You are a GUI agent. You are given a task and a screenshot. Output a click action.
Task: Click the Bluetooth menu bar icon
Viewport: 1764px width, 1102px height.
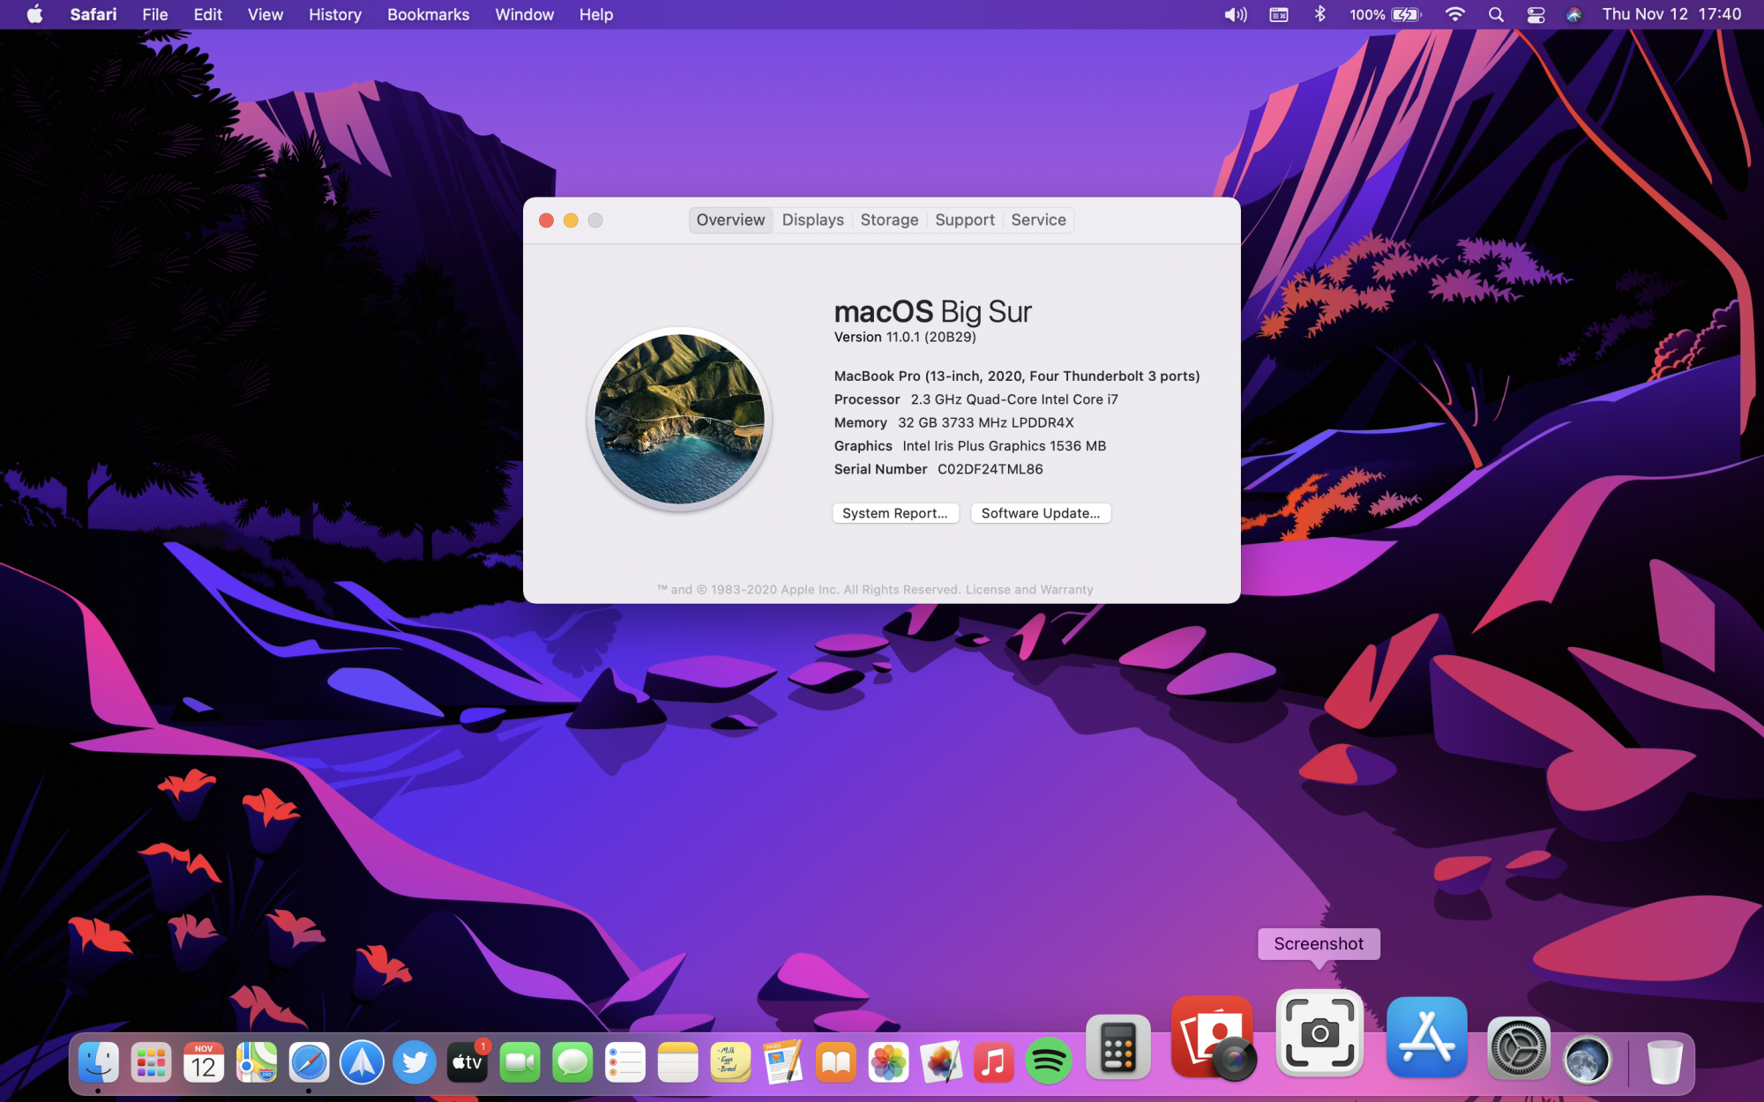[x=1319, y=14]
